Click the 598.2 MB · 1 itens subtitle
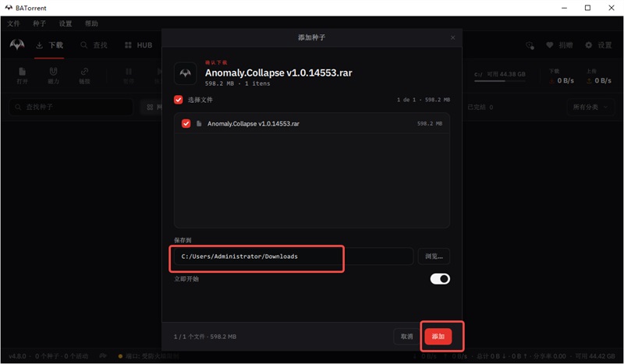This screenshot has width=624, height=364. click(238, 83)
